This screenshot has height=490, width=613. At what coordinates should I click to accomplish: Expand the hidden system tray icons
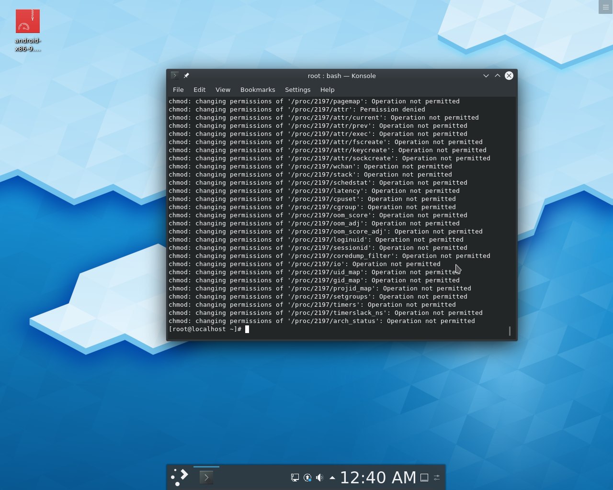(x=332, y=478)
